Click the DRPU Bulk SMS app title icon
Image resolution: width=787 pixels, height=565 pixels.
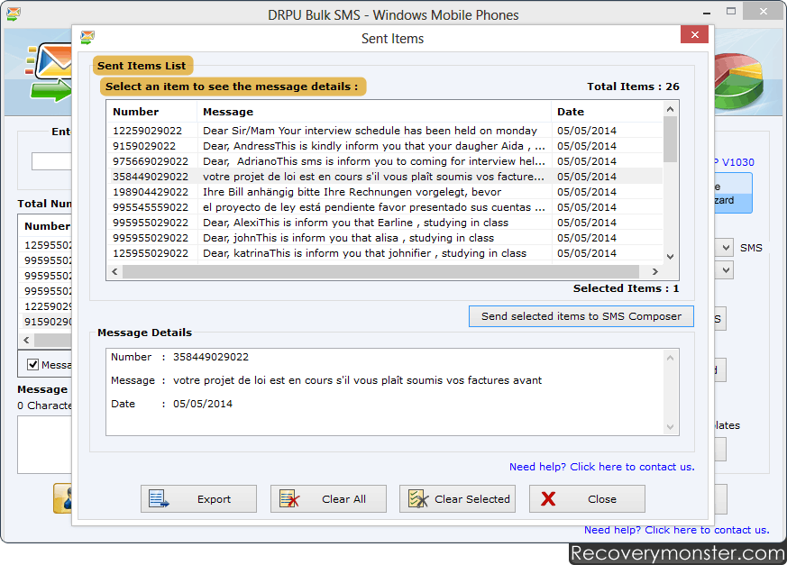pos(13,14)
